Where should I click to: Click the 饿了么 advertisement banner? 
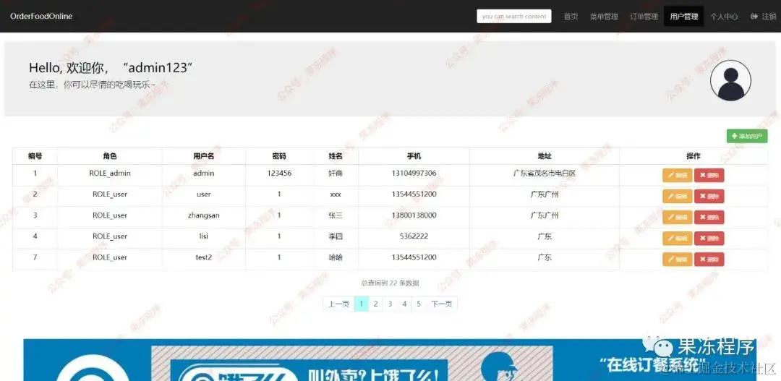(390, 360)
